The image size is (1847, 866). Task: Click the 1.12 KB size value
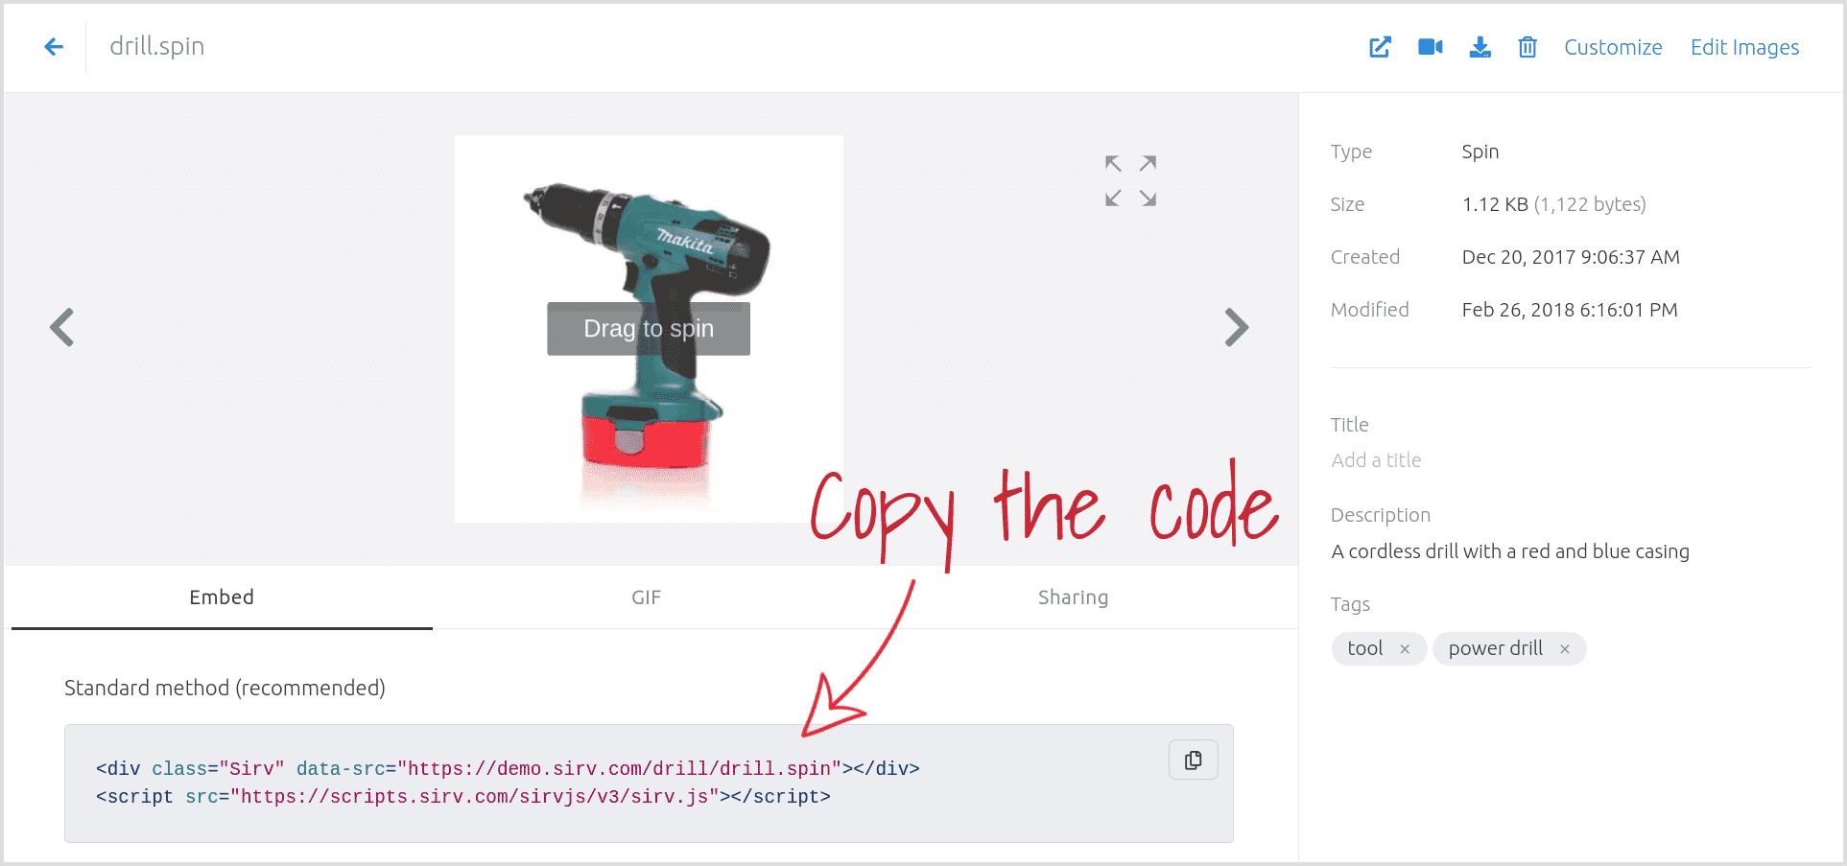point(1553,204)
